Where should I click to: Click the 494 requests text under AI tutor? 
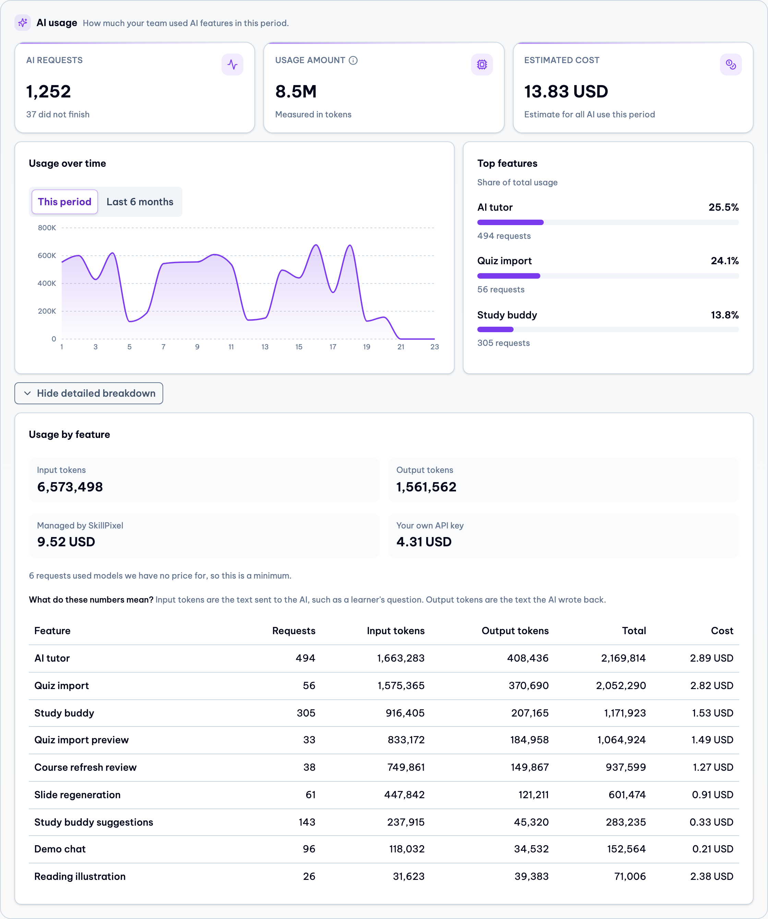(504, 236)
